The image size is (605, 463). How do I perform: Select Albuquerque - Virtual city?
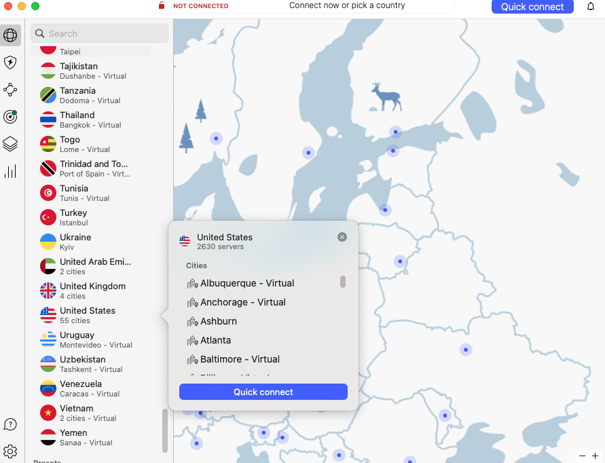[x=247, y=283]
